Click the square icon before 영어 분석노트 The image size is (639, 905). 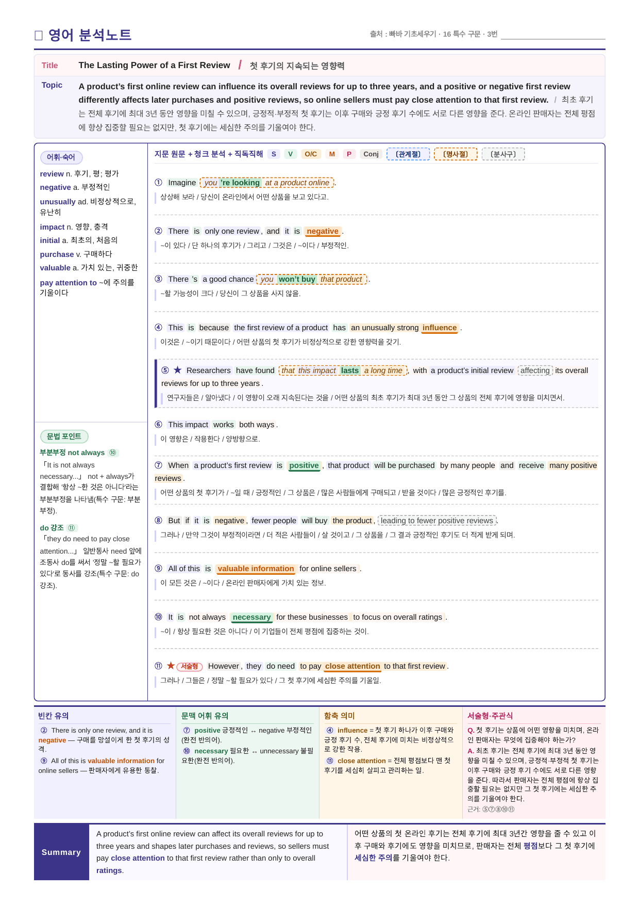tap(39, 35)
